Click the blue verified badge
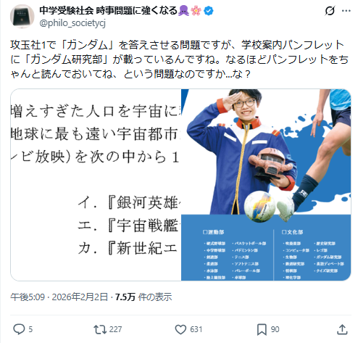 (209, 11)
